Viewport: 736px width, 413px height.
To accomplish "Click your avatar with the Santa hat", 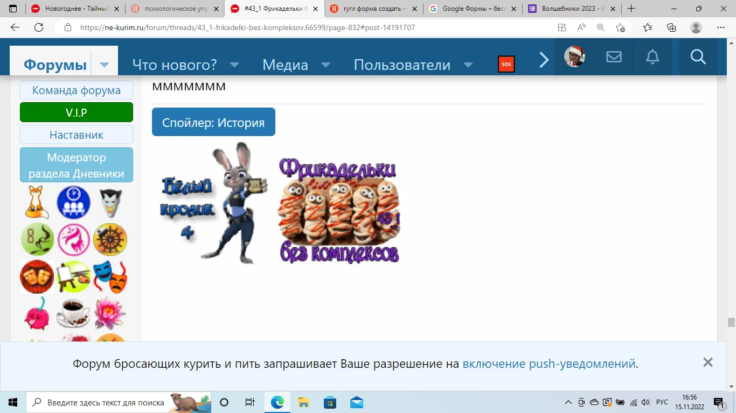I will coord(574,56).
